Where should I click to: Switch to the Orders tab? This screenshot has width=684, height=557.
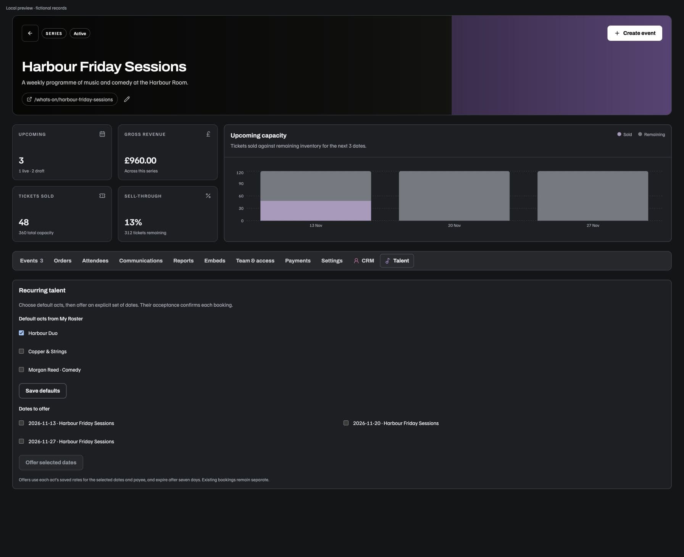(x=63, y=261)
